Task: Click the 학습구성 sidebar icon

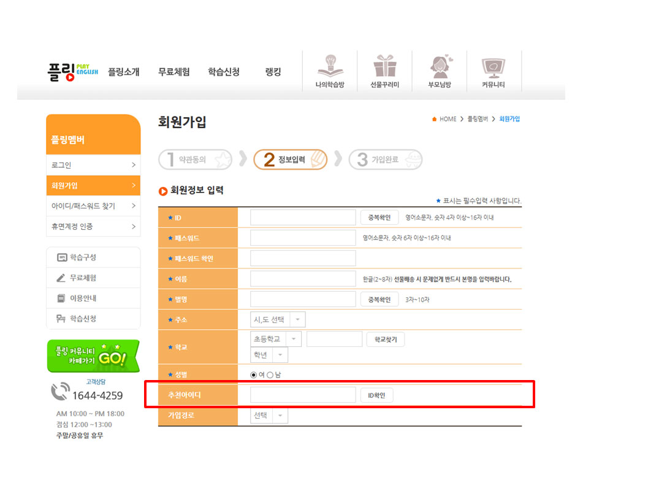Action: click(x=61, y=257)
